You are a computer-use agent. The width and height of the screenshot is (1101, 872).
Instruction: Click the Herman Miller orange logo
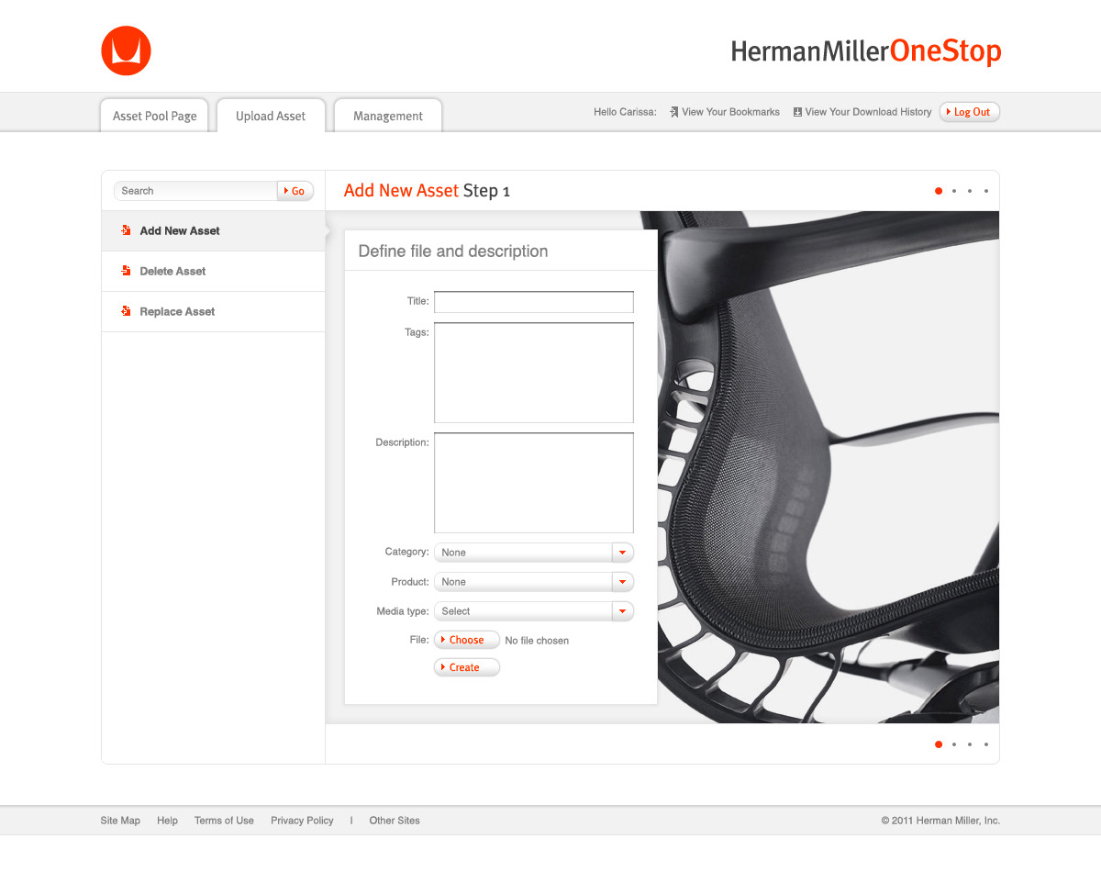[126, 50]
